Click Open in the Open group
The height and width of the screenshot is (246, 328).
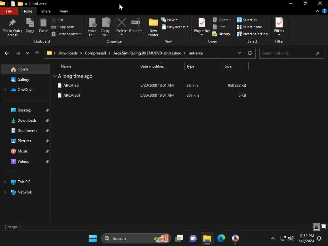(222, 20)
